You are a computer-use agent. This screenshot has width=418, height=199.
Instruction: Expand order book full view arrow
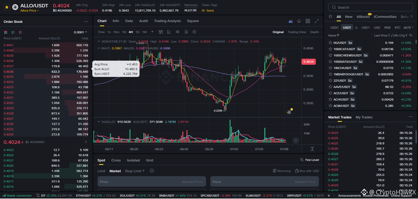pyautogui.click(x=86, y=142)
